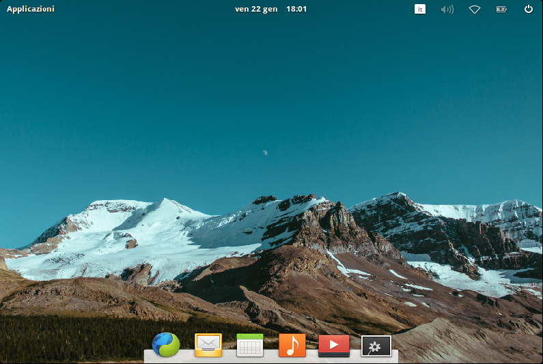Open the battery power indicator
This screenshot has width=543, height=364.
pyautogui.click(x=501, y=9)
